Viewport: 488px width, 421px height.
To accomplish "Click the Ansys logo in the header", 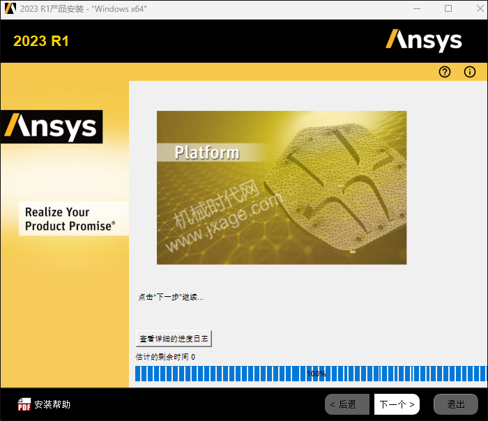I will pos(424,40).
